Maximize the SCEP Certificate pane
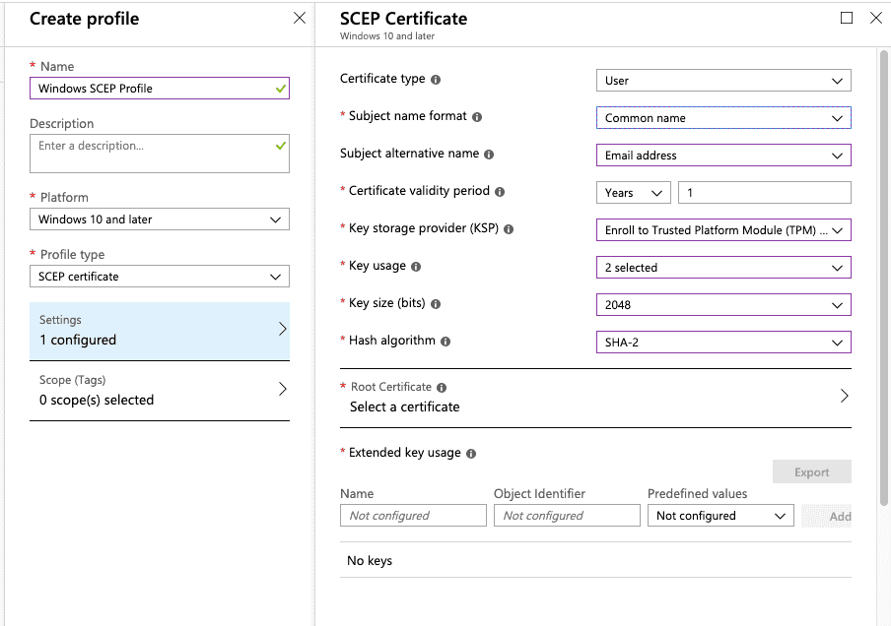 click(x=847, y=18)
